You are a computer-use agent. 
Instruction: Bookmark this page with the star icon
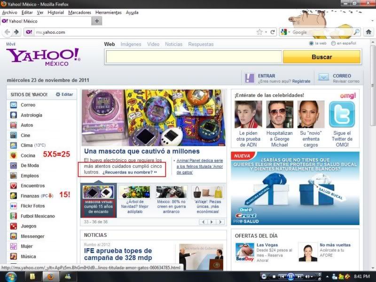tap(259, 32)
